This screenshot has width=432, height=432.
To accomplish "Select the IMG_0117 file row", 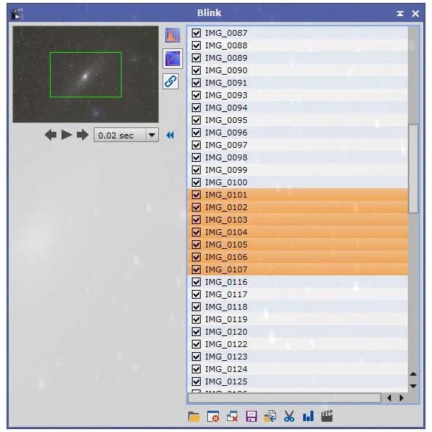I will click(297, 294).
